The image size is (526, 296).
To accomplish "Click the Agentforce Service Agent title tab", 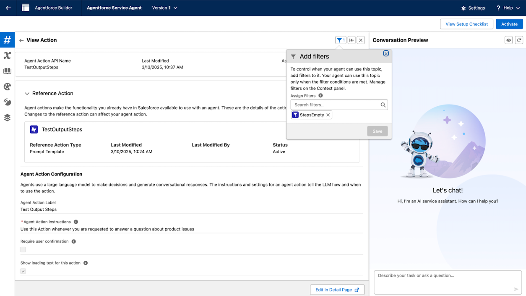I will 114,8.
